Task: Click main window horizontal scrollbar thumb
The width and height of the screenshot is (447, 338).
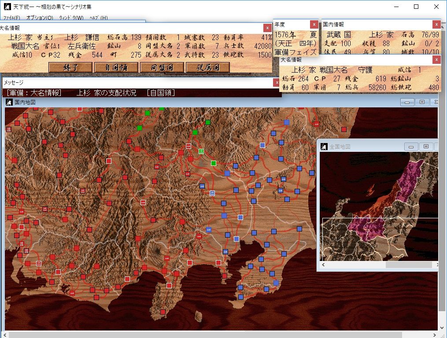Action: (x=205, y=335)
